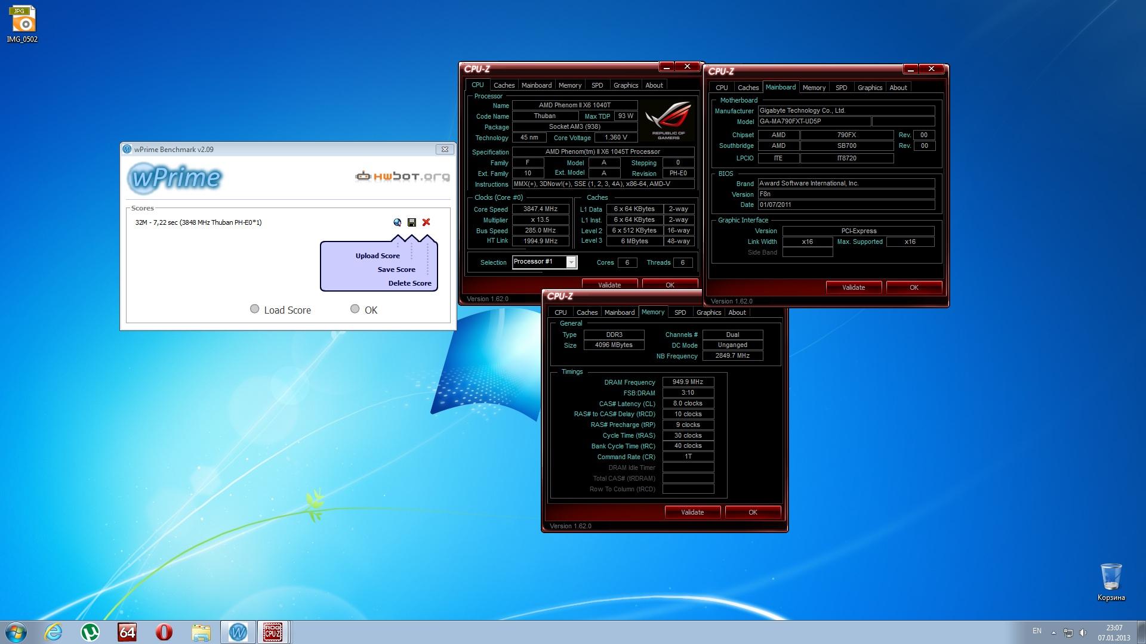Click OK in the CPU tab window
The width and height of the screenshot is (1146, 644).
(670, 284)
